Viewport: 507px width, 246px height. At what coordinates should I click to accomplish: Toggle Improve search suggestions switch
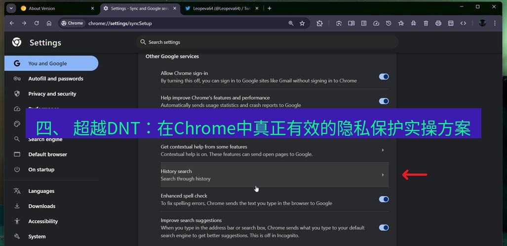[x=384, y=228]
